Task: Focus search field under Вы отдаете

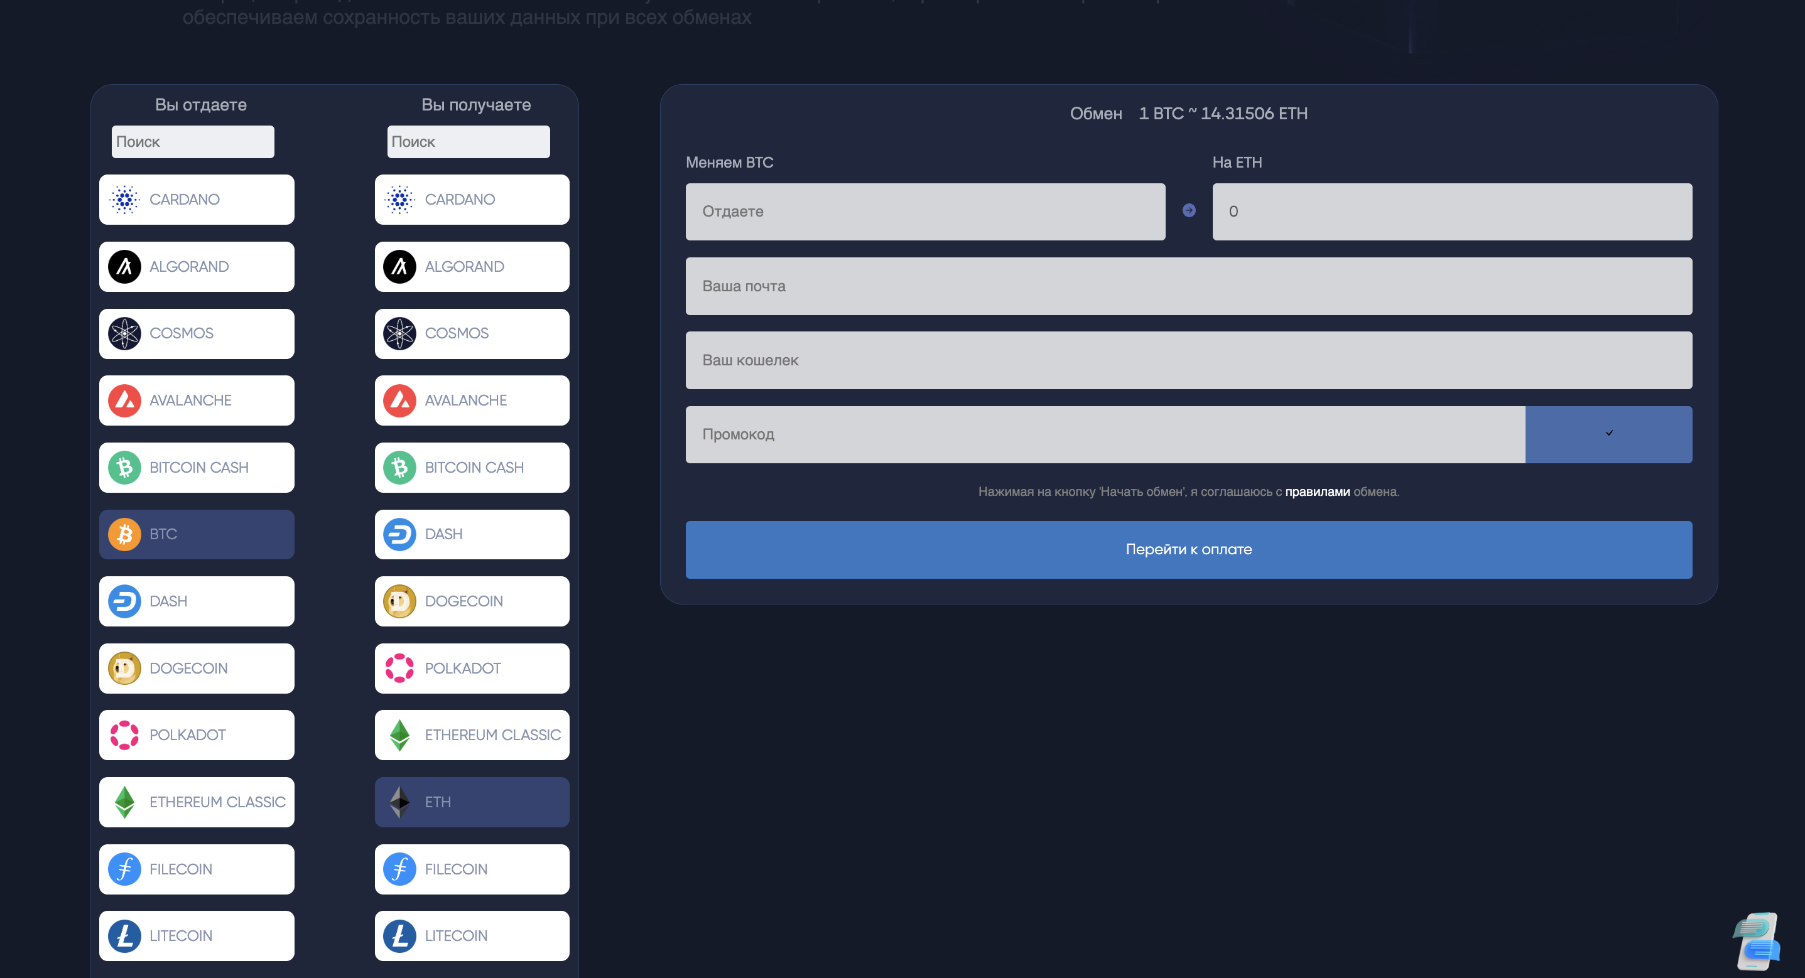Action: (x=193, y=142)
